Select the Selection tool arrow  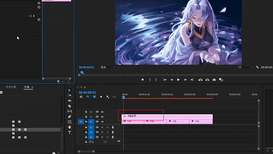(69, 90)
